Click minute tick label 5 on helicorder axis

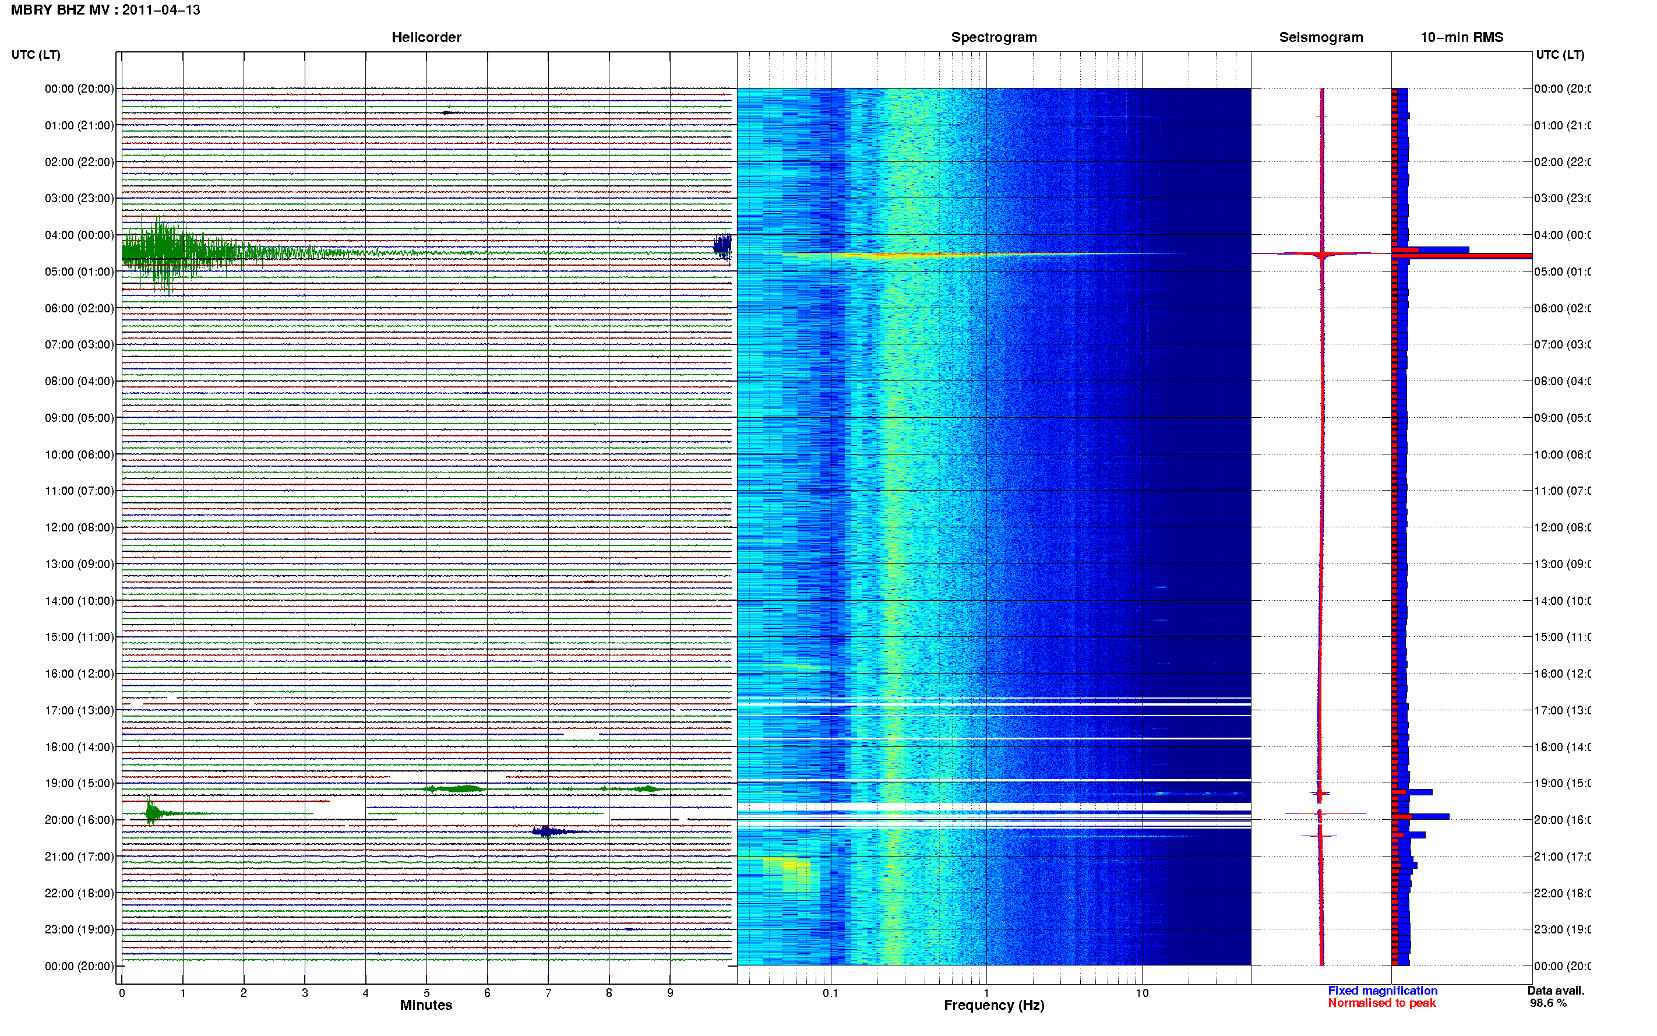click(426, 993)
